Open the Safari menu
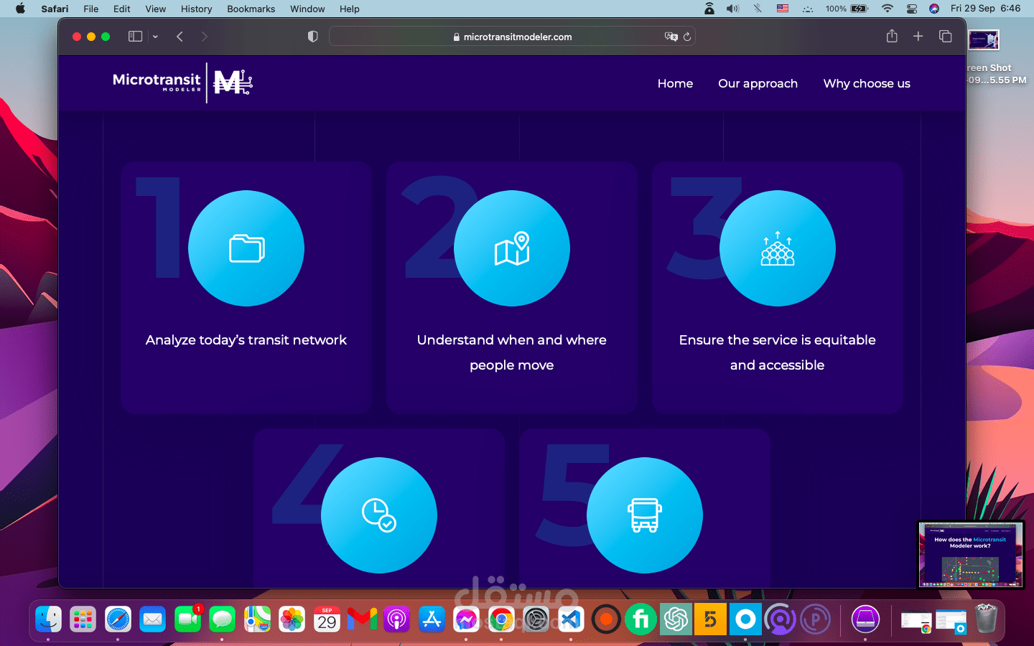The height and width of the screenshot is (646, 1034). tap(55, 9)
